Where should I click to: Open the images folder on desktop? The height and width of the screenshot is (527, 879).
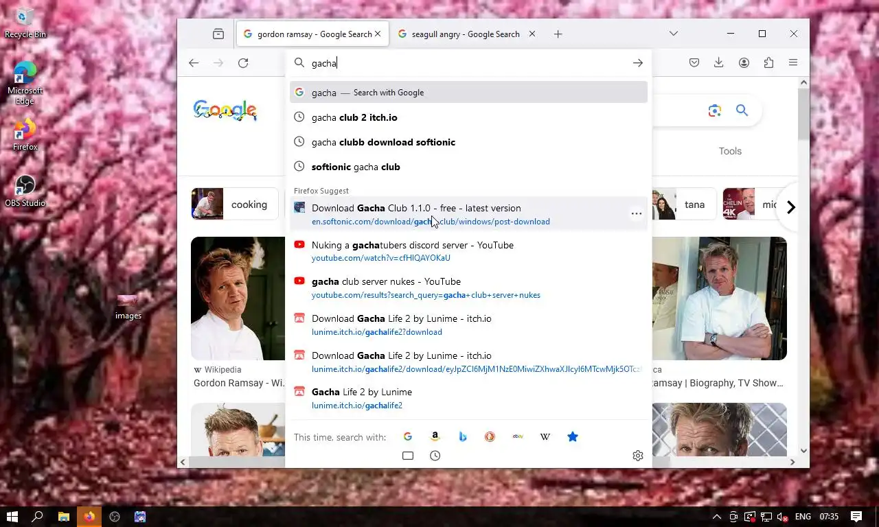point(128,307)
